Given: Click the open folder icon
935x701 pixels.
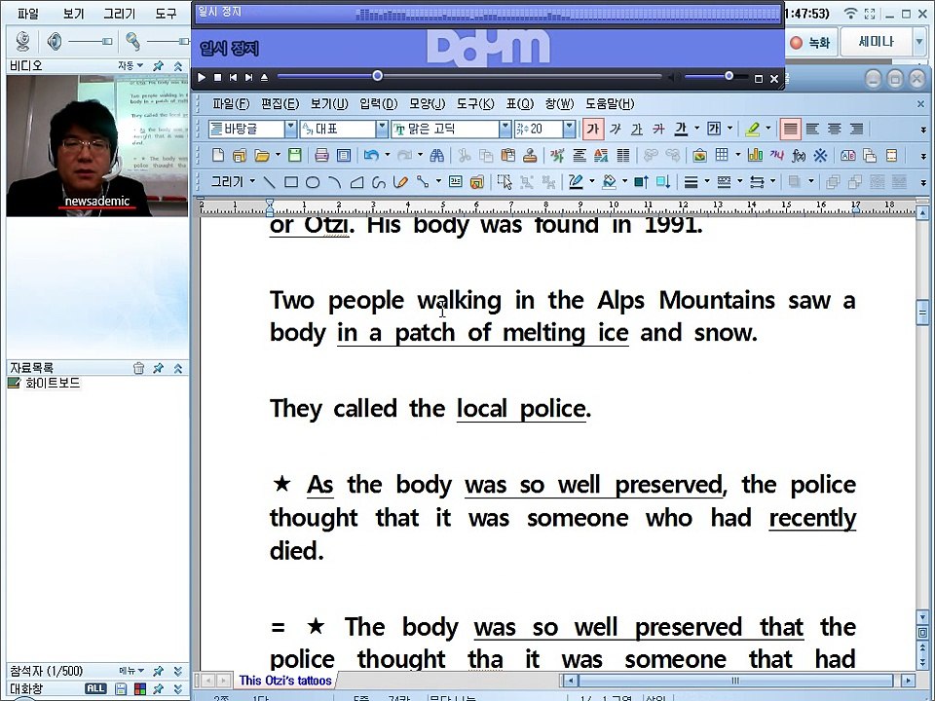Looking at the screenshot, I should (x=262, y=156).
